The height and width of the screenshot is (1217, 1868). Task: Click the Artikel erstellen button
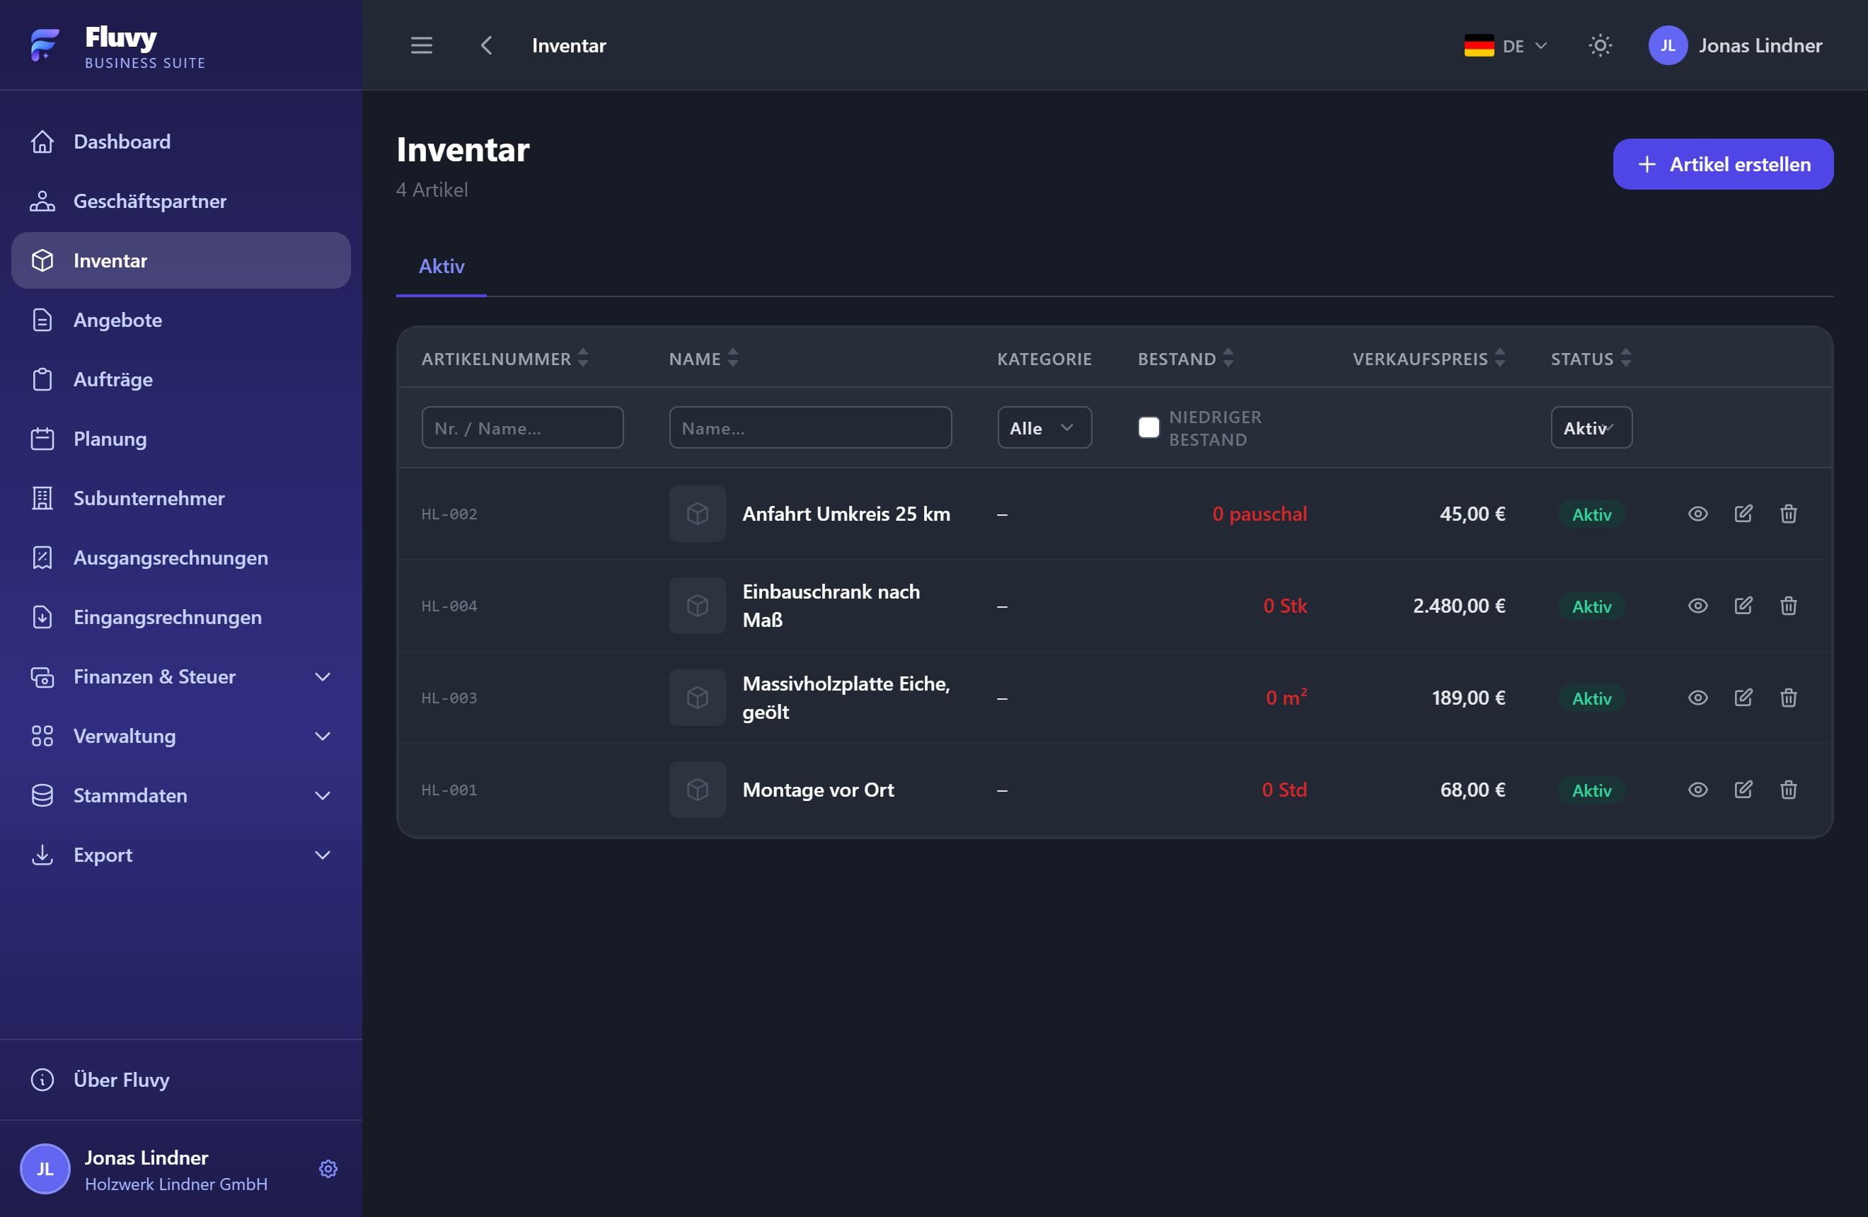coord(1723,164)
